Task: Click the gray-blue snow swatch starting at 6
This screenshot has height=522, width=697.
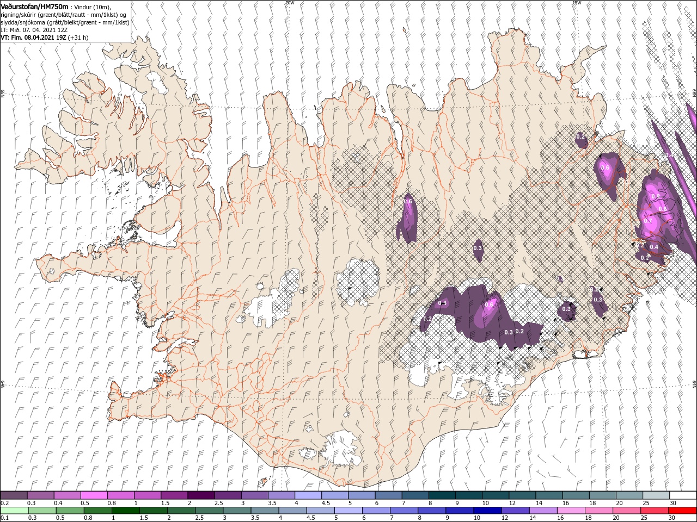Action: click(x=388, y=495)
